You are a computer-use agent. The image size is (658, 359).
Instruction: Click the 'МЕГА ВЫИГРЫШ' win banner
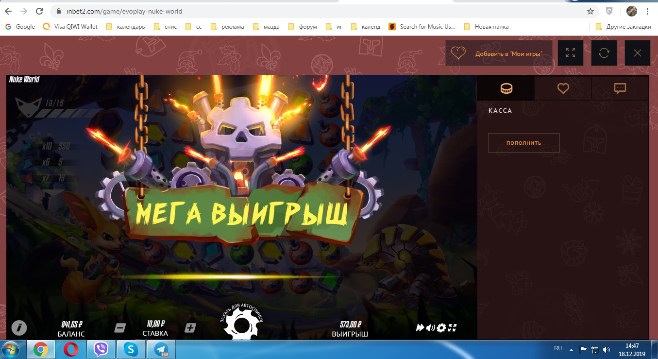coord(242,214)
